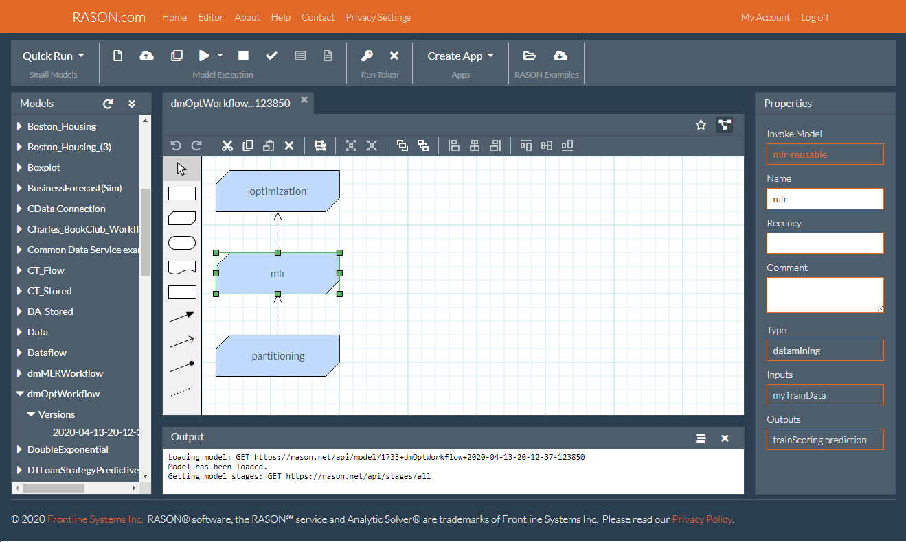Image resolution: width=906 pixels, height=542 pixels.
Task: Pick the solid arrow connector in shape palette
Action: click(181, 316)
